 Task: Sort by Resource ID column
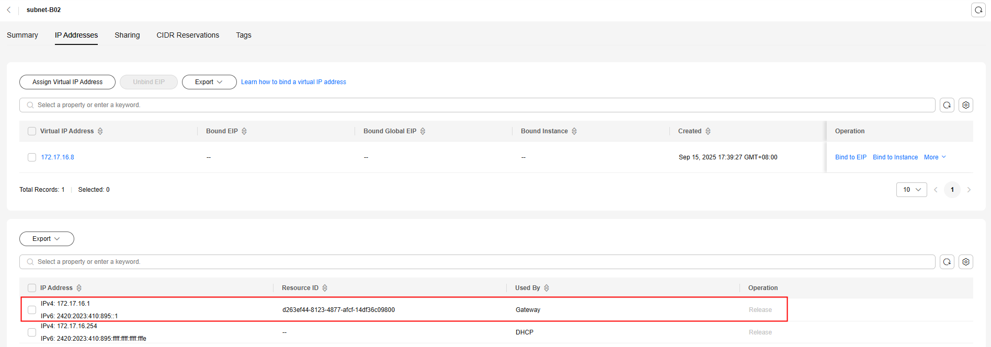click(325, 288)
